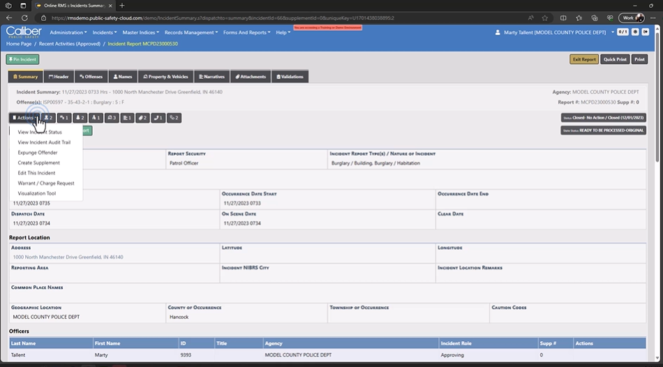This screenshot has width=663, height=367.
Task: Click the Pin Incident button
Action: pyautogui.click(x=22, y=59)
